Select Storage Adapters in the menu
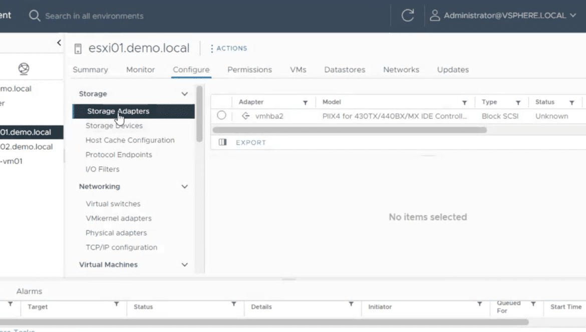The width and height of the screenshot is (586, 332). pyautogui.click(x=133, y=111)
